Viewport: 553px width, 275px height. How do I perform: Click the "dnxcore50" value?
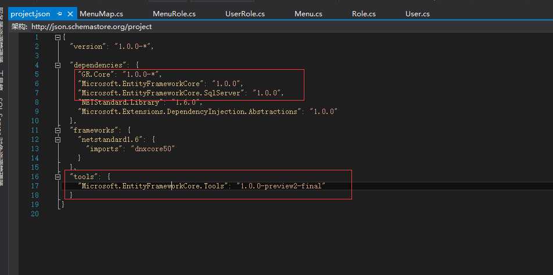coord(153,149)
